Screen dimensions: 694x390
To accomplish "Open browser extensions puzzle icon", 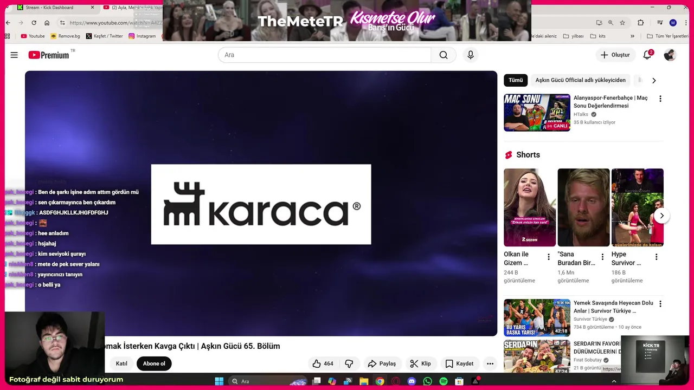I will coord(641,23).
